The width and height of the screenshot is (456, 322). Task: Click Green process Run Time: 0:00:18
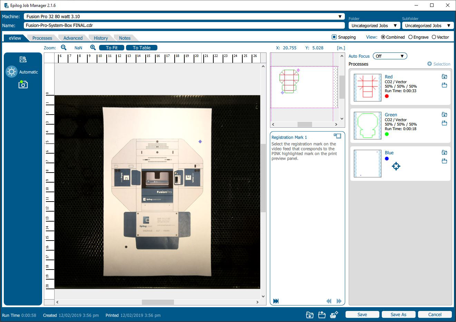400,129
